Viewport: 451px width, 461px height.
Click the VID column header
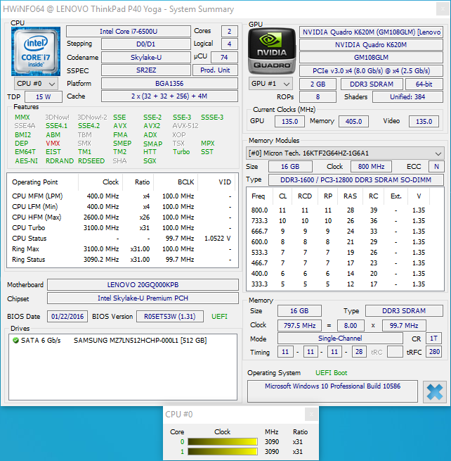click(216, 182)
